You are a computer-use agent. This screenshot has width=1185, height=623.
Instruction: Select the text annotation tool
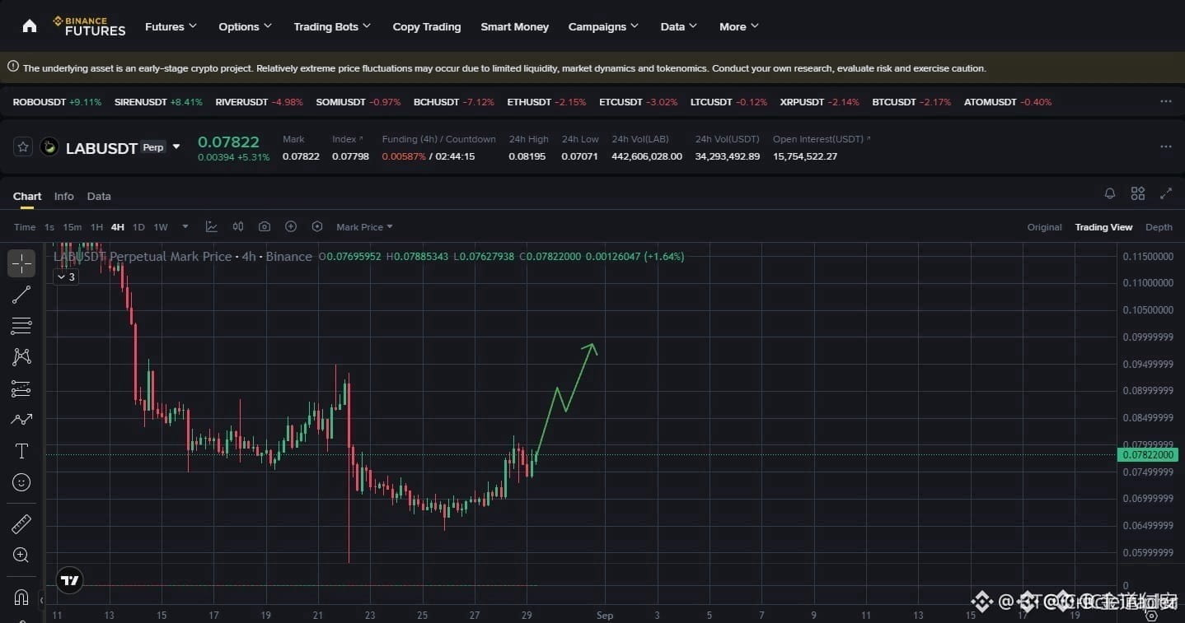[x=21, y=451]
